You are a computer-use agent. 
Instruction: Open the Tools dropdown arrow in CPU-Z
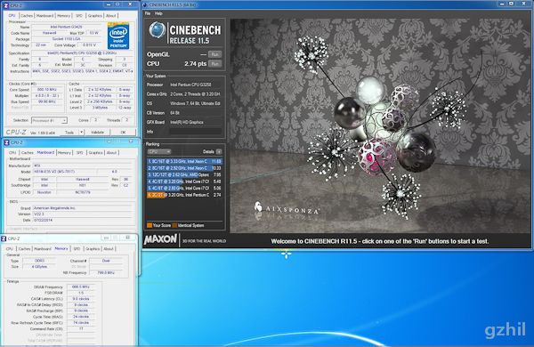[81, 132]
